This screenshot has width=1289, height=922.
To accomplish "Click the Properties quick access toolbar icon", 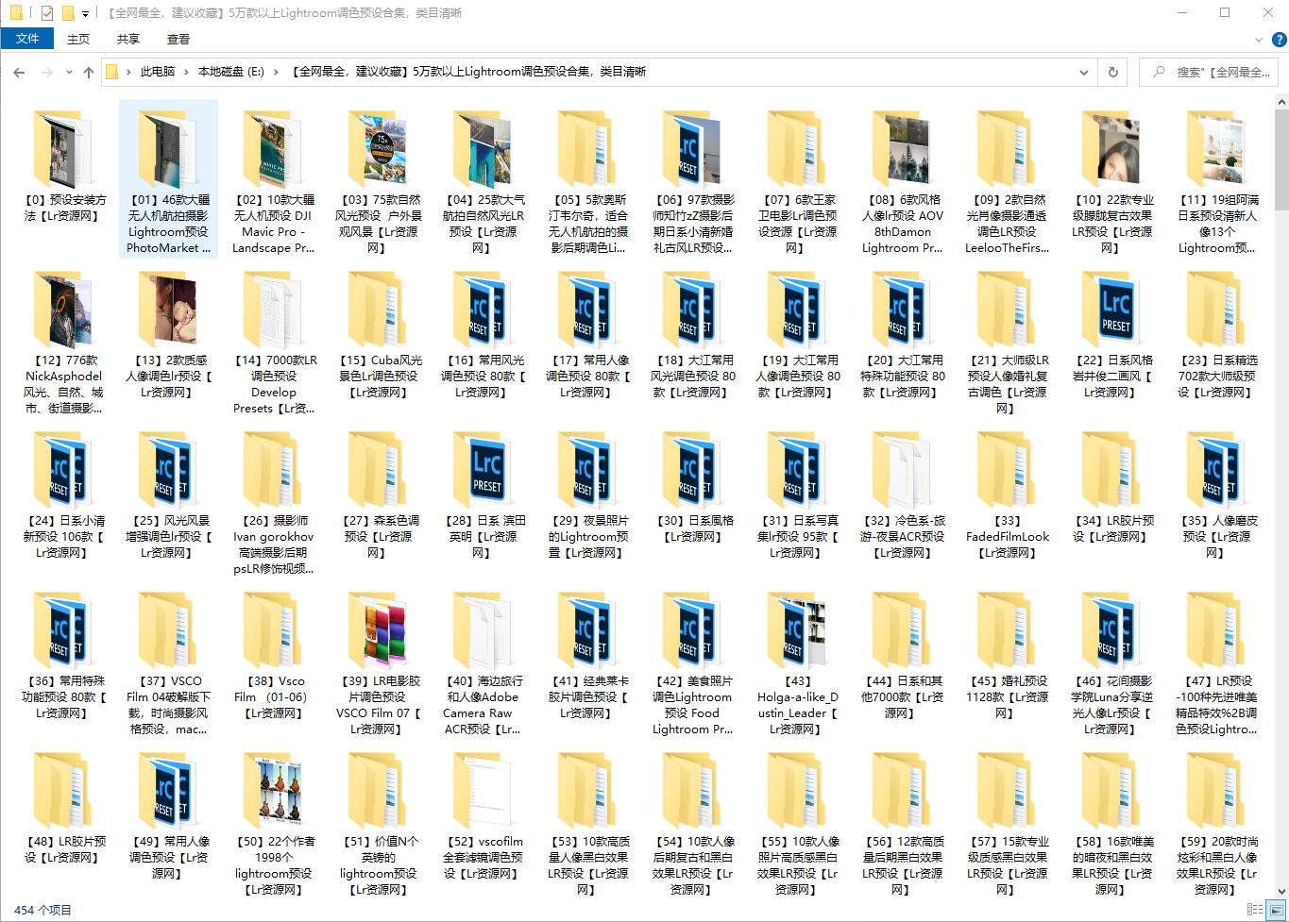I will tap(47, 13).
